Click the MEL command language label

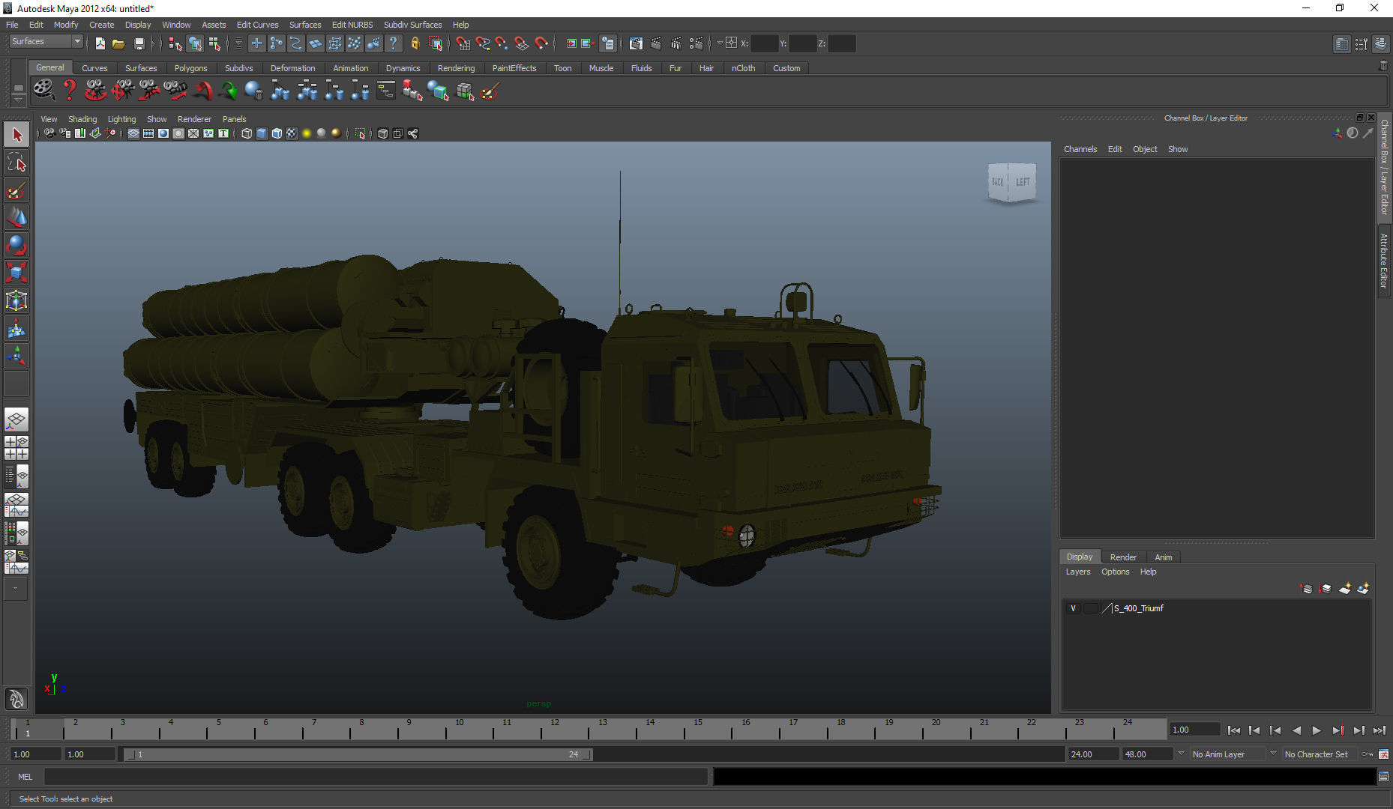[25, 777]
